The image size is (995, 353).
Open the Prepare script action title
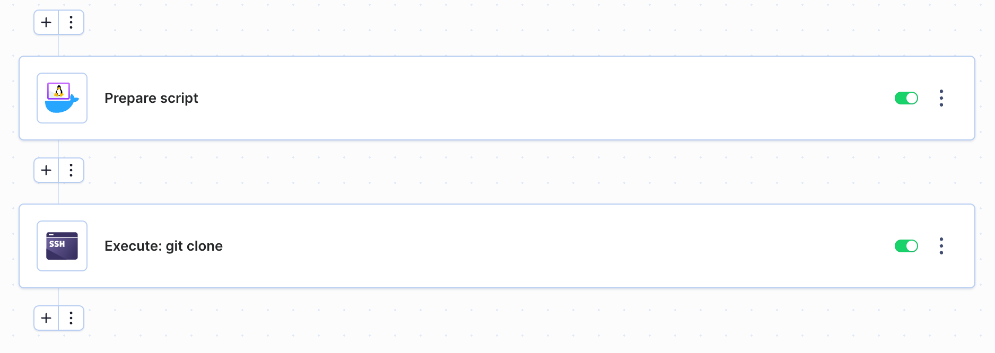click(x=151, y=98)
